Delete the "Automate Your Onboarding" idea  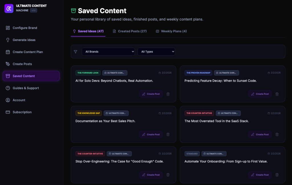(x=277, y=175)
